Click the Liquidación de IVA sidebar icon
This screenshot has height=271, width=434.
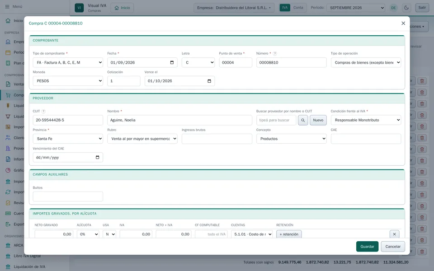pos(8,267)
